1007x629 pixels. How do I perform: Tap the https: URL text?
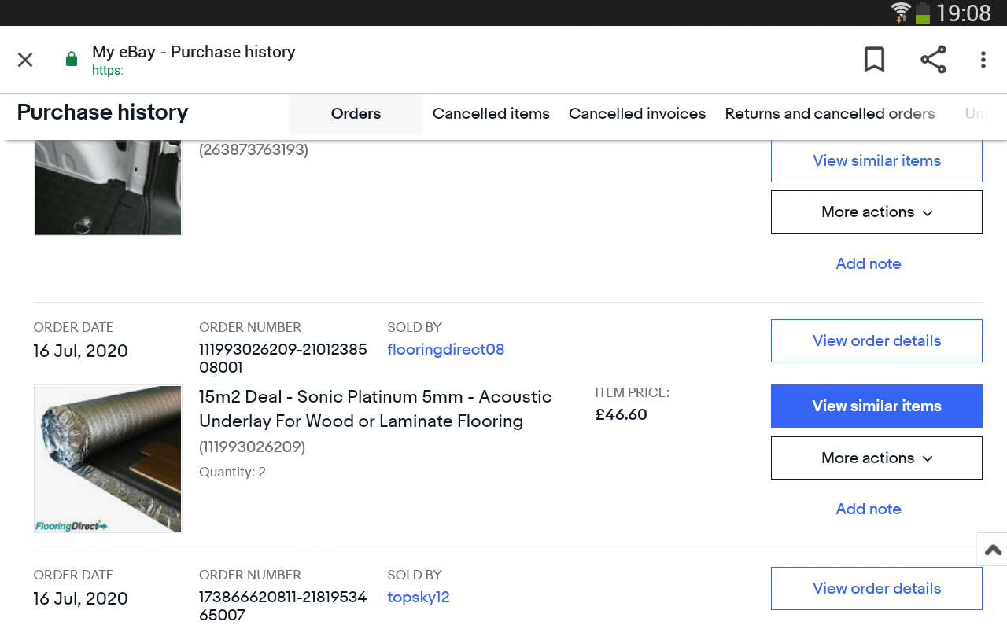[107, 71]
